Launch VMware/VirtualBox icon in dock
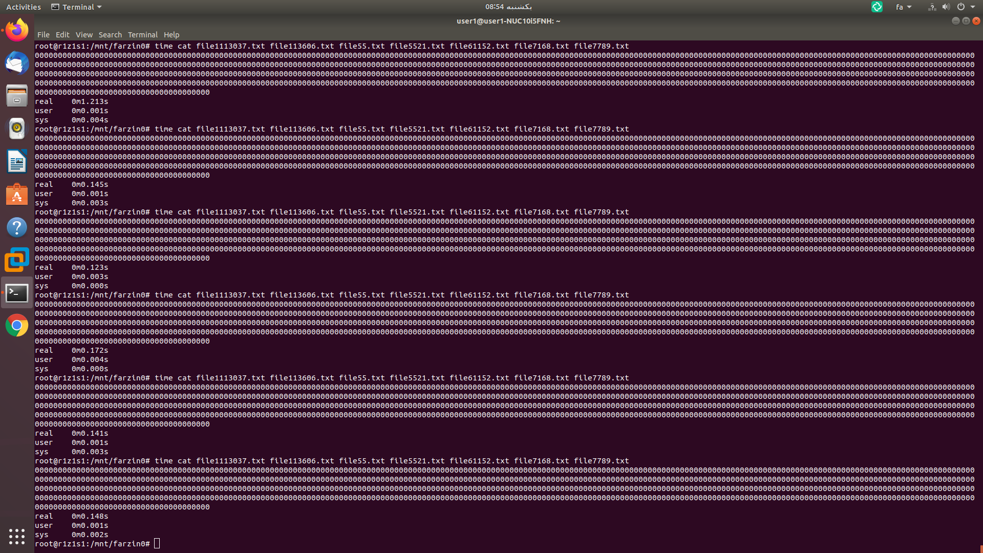Viewport: 983px width, 553px height. [17, 260]
